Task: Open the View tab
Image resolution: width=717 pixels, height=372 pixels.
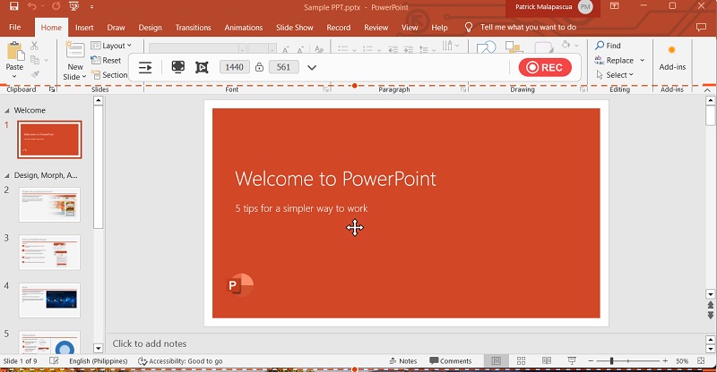Action: tap(410, 28)
